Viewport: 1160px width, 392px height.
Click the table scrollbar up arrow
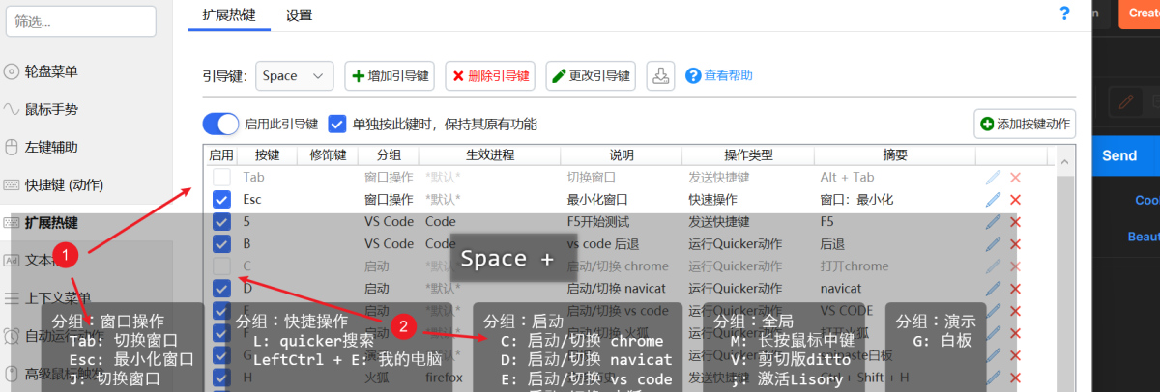click(x=1064, y=162)
